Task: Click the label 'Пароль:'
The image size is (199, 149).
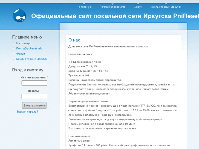Action: tap(33, 91)
